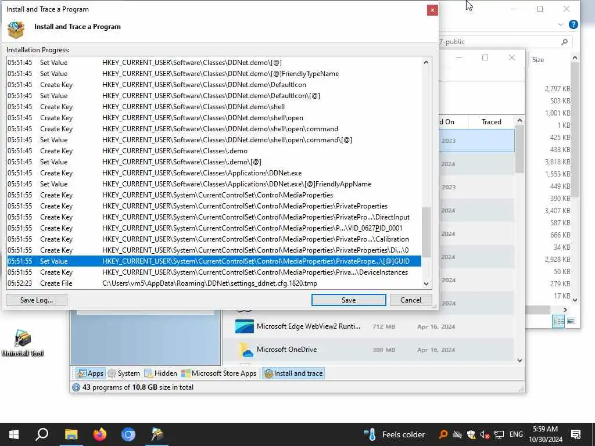The height and width of the screenshot is (446, 595).
Task: Cancel the Install and Trace dialog
Action: click(x=411, y=300)
